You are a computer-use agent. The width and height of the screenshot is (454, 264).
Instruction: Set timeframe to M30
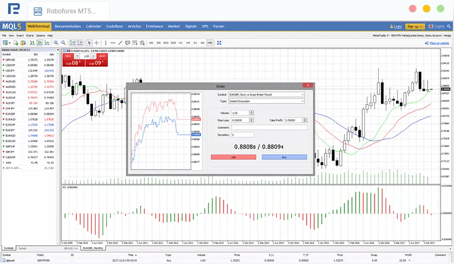pyautogui.click(x=174, y=43)
